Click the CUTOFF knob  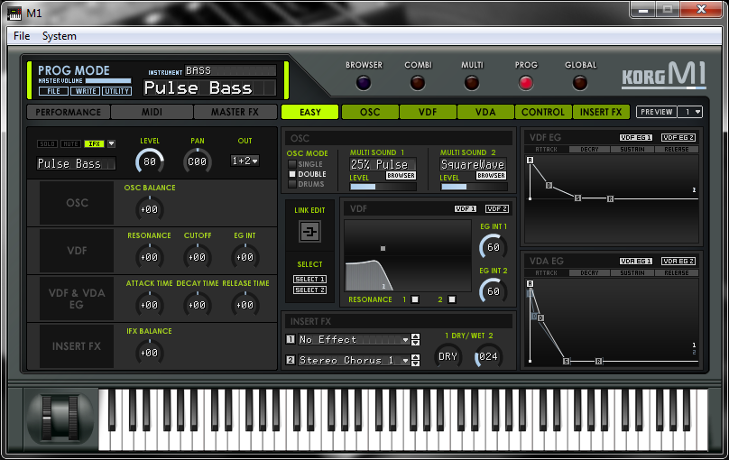197,257
